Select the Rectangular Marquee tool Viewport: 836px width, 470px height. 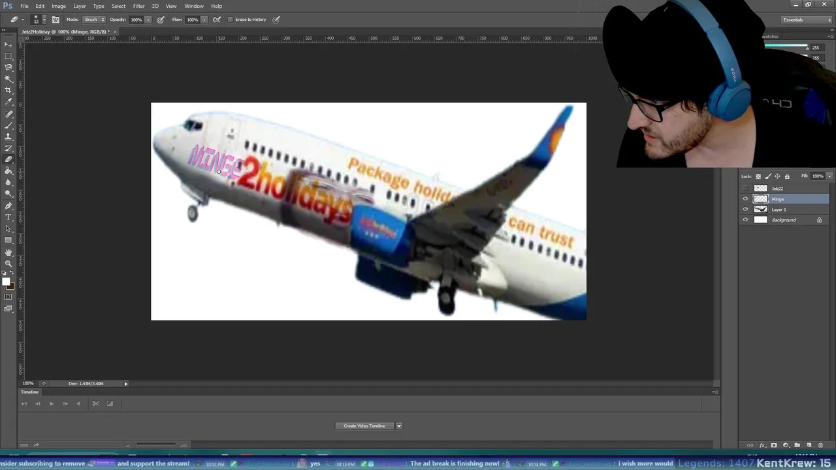pyautogui.click(x=8, y=55)
